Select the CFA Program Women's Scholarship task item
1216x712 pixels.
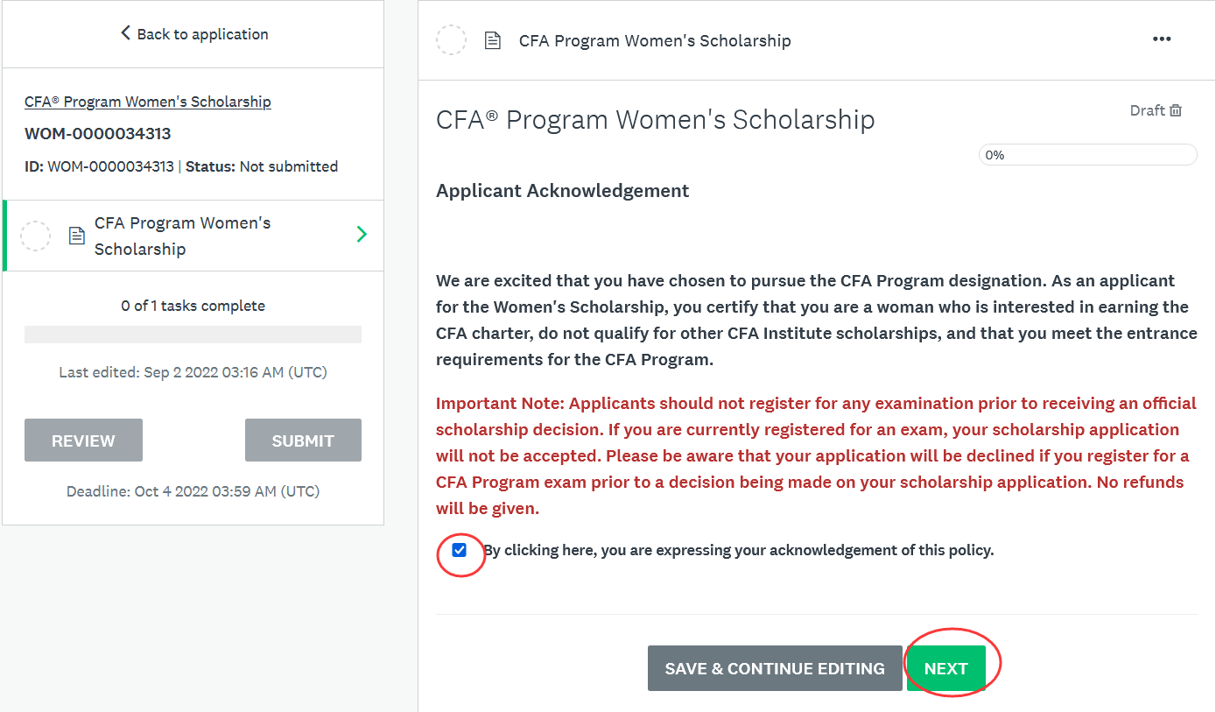click(x=193, y=236)
